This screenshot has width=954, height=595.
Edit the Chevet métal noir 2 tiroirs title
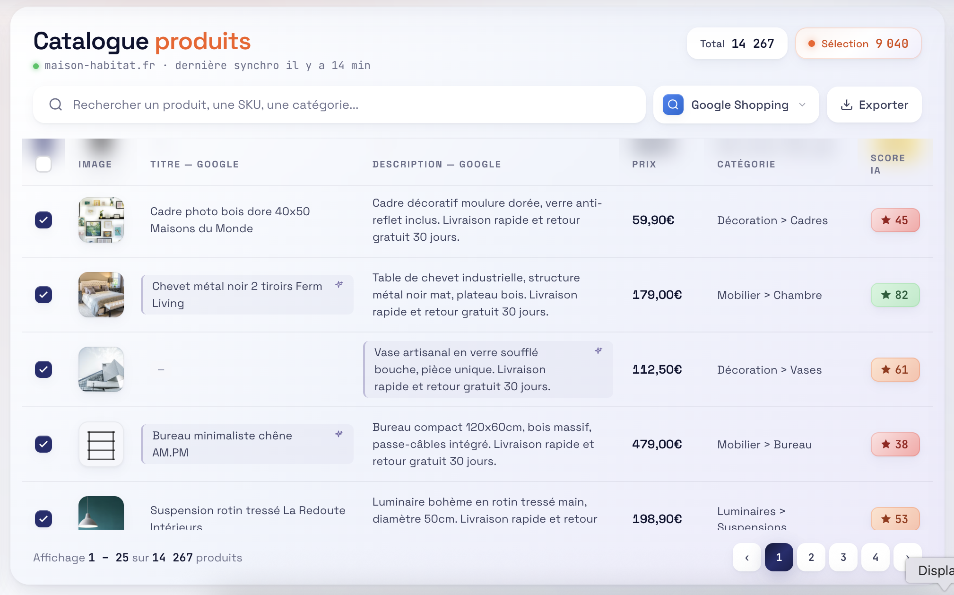247,295
